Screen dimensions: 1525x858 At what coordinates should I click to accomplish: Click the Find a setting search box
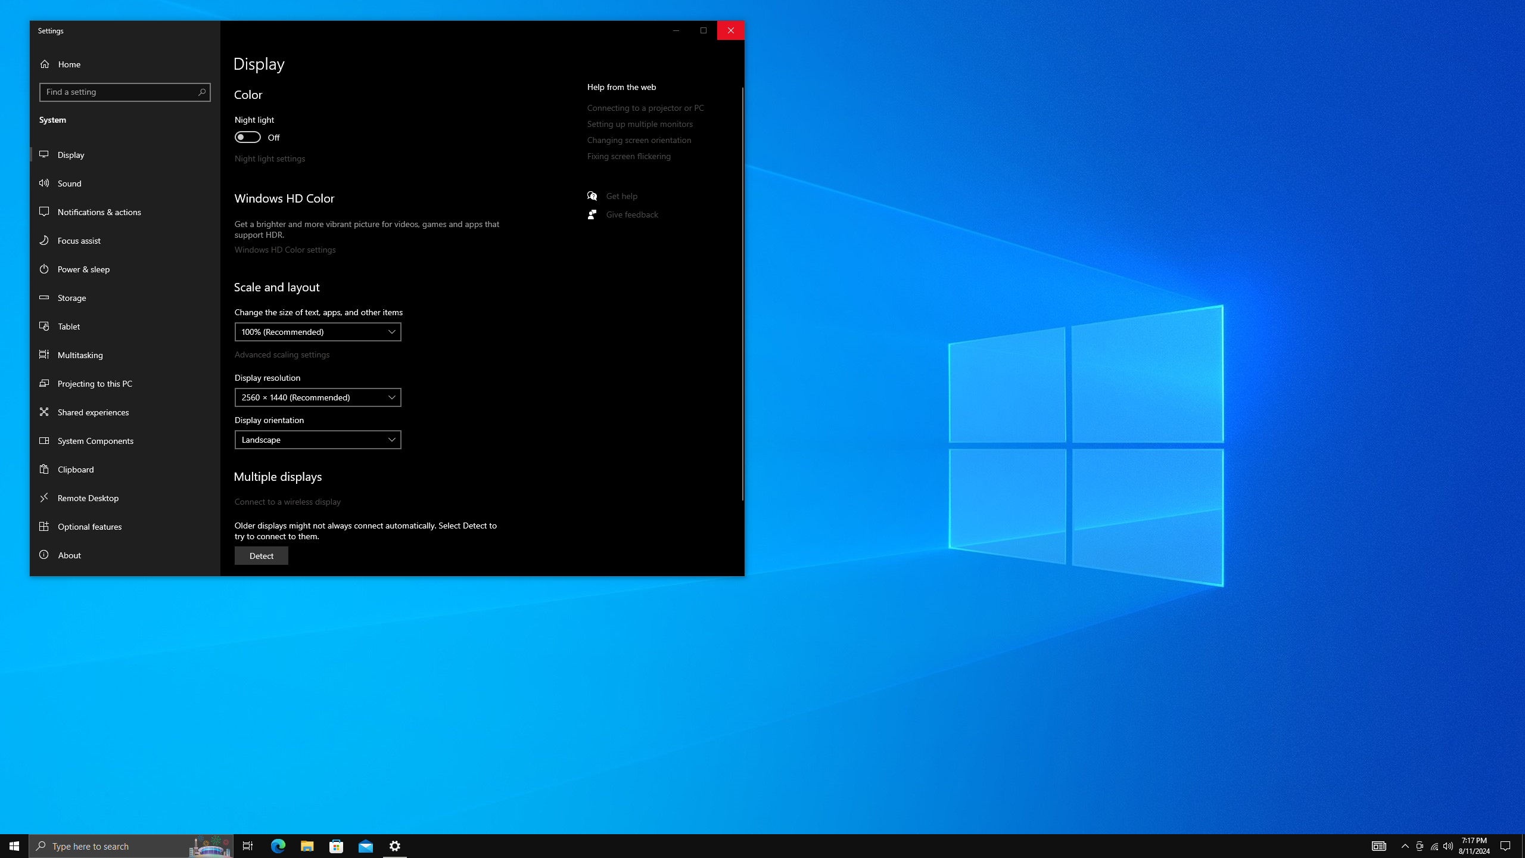(x=119, y=92)
